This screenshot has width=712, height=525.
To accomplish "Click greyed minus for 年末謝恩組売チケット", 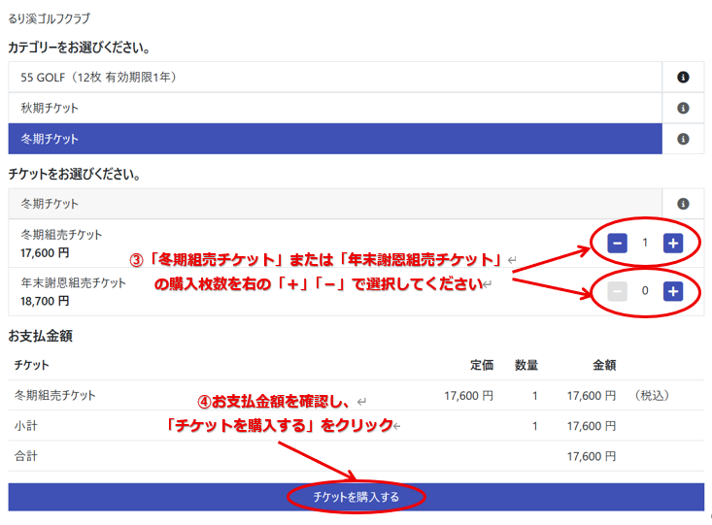I will (x=617, y=291).
